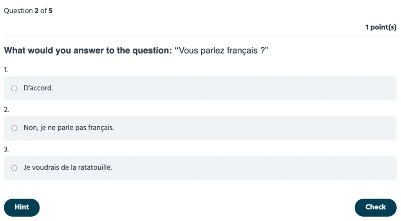401x221 pixels.
Task: Click the word "Question" in the top counter
Action: pyautogui.click(x=18, y=11)
